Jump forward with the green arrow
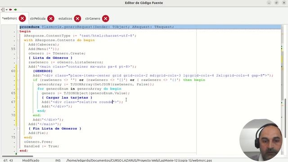The height and width of the screenshot is (162, 288). [15, 9]
